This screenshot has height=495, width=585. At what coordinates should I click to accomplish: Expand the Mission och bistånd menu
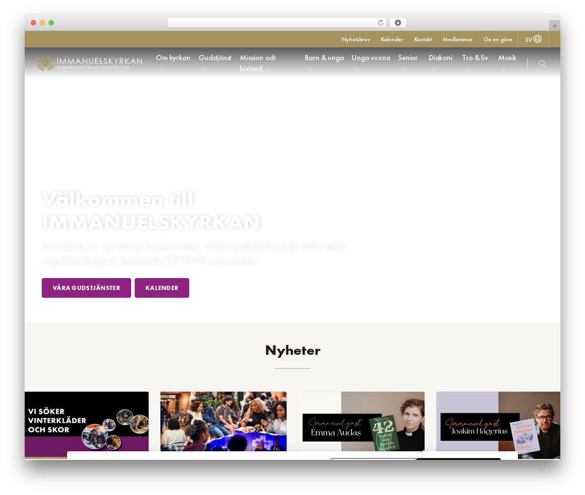[258, 63]
